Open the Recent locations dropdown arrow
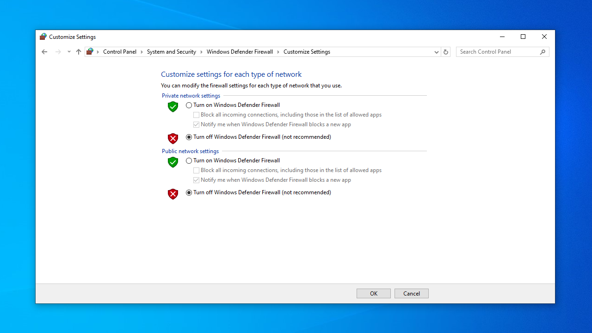 pyautogui.click(x=69, y=52)
